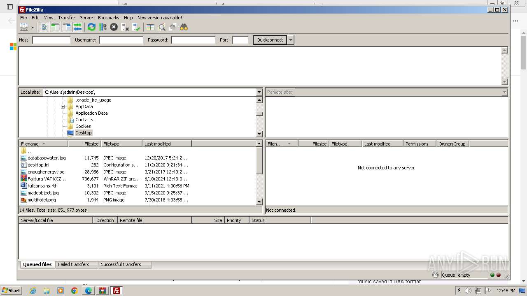
Task: Toggle transfer queue display
Action: 77,27
